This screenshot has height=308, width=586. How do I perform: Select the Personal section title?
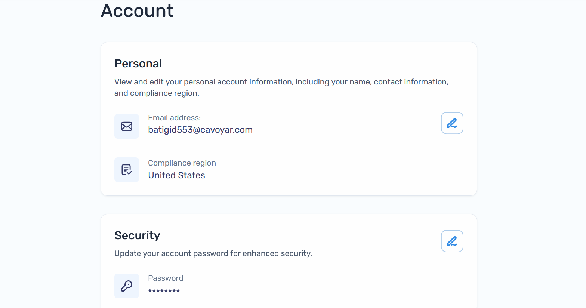[138, 63]
